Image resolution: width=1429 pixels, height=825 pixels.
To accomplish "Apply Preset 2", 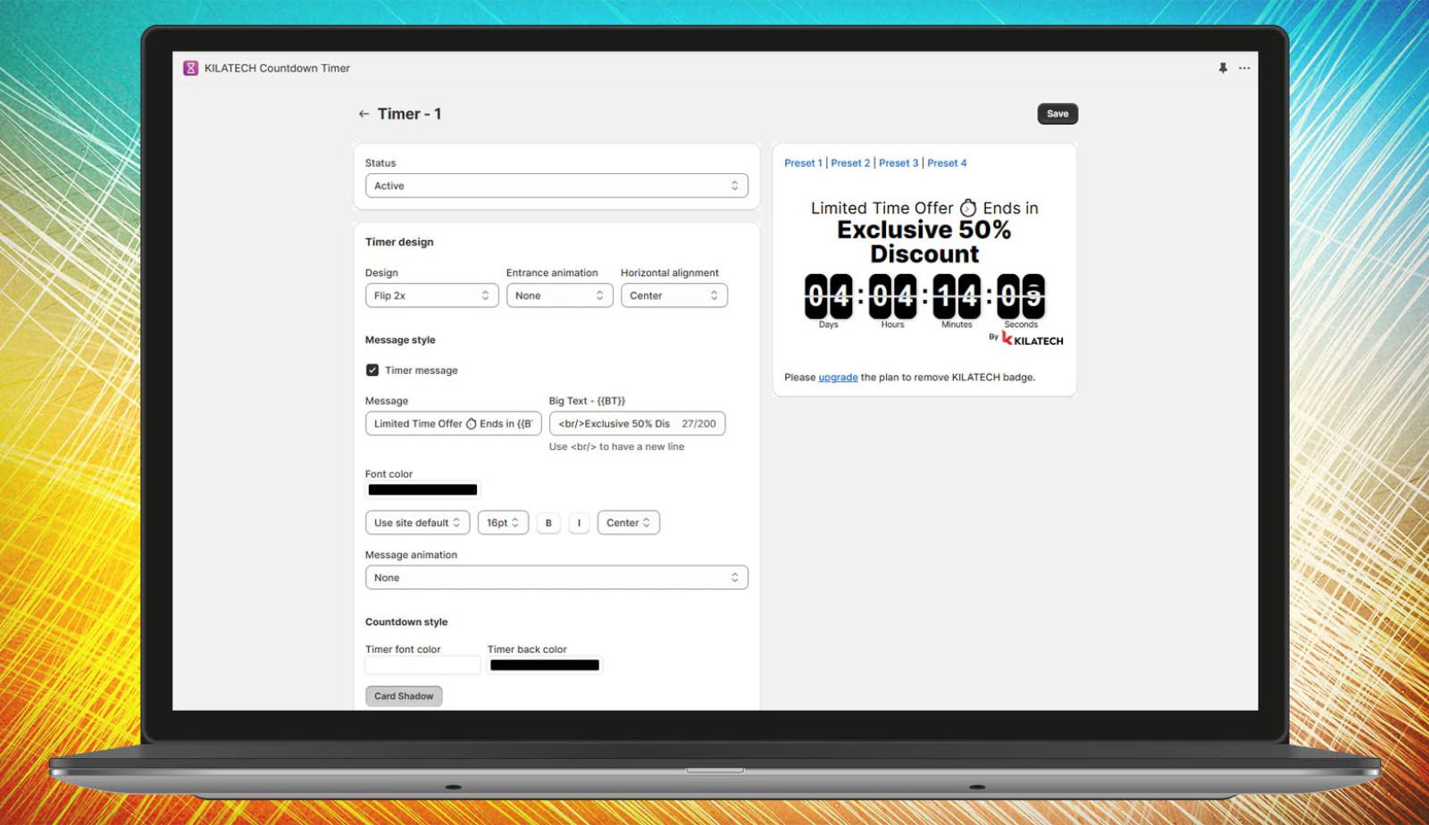I will [x=850, y=162].
